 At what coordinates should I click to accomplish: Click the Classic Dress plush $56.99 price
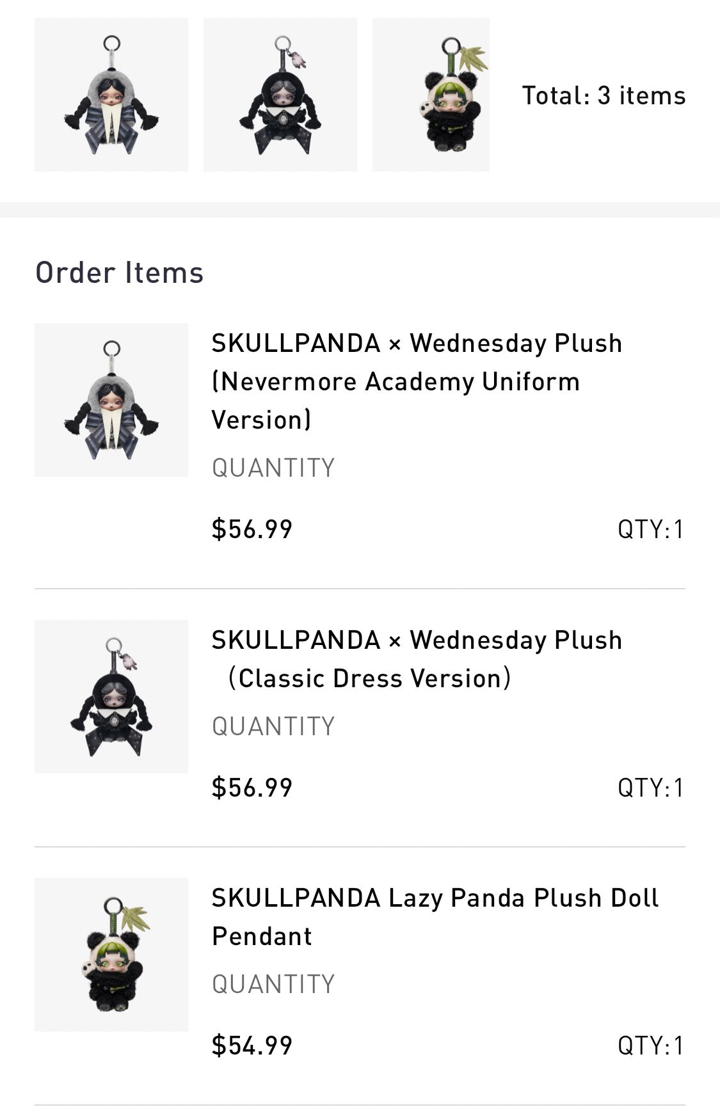(252, 787)
